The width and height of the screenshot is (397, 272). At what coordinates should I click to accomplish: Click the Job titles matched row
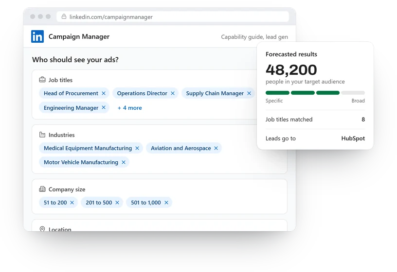tap(315, 119)
